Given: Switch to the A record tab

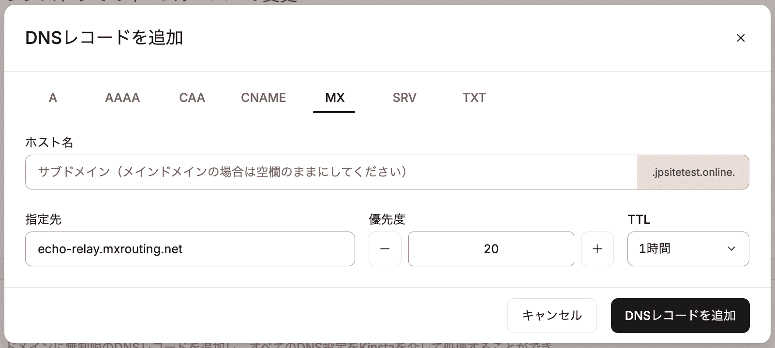Looking at the screenshot, I should (53, 98).
